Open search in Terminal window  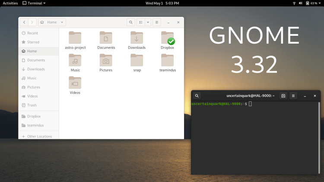pos(197,96)
